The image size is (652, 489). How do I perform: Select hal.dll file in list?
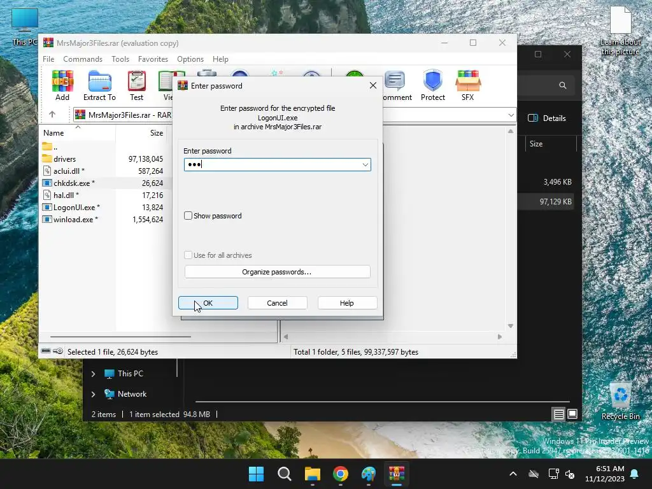click(x=103, y=195)
